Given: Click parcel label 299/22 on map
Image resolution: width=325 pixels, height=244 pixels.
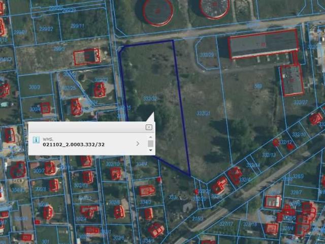Looking at the screenshot, I should point(46,29).
